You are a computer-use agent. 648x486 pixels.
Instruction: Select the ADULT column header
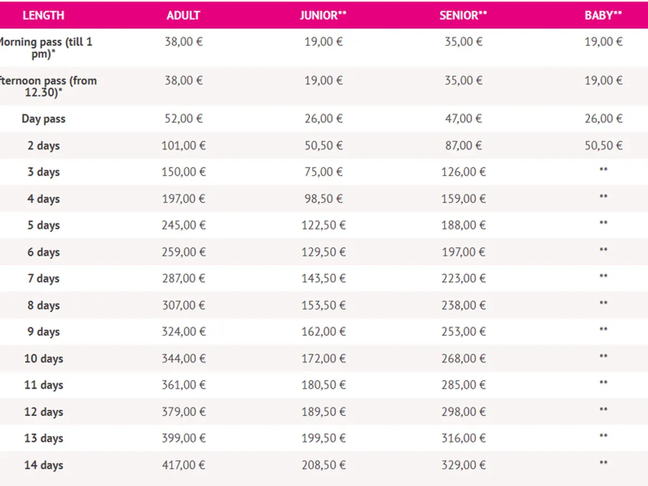(x=183, y=16)
